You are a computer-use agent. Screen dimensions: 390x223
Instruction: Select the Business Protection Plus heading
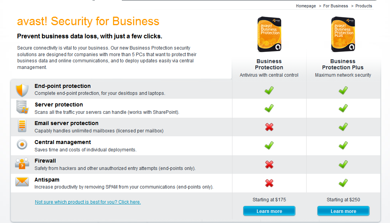pyautogui.click(x=343, y=64)
